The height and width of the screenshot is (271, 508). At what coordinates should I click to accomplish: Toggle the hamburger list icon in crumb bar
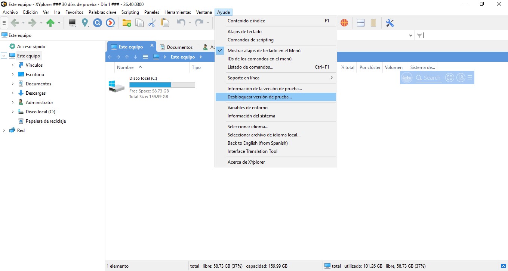(145, 57)
